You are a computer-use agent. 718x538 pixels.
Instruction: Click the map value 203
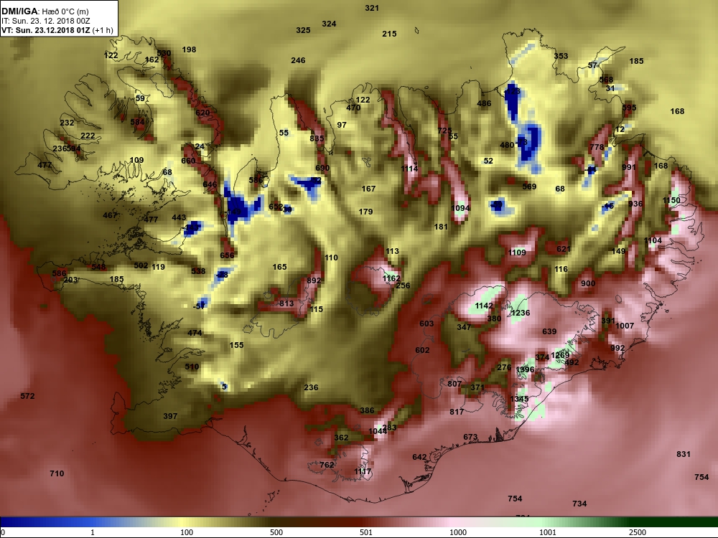coord(70,280)
